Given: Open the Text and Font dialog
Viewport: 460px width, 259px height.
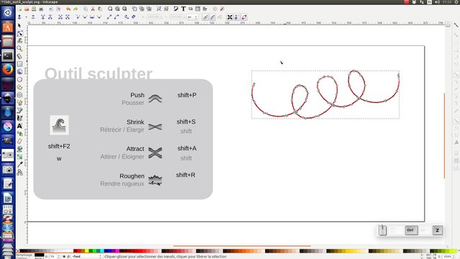Looking at the screenshot, I should [x=184, y=9].
